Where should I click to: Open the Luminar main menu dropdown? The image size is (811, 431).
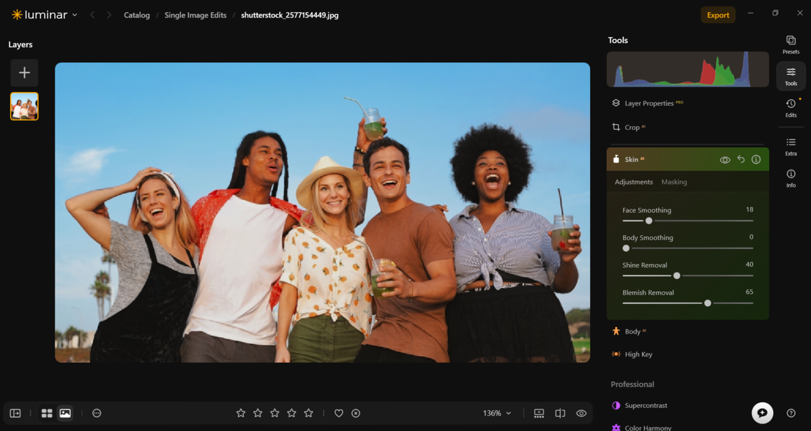click(45, 15)
